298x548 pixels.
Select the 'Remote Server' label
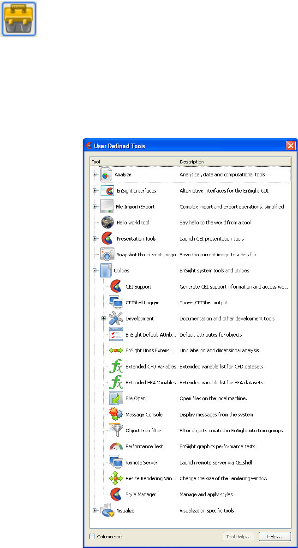[142, 463]
